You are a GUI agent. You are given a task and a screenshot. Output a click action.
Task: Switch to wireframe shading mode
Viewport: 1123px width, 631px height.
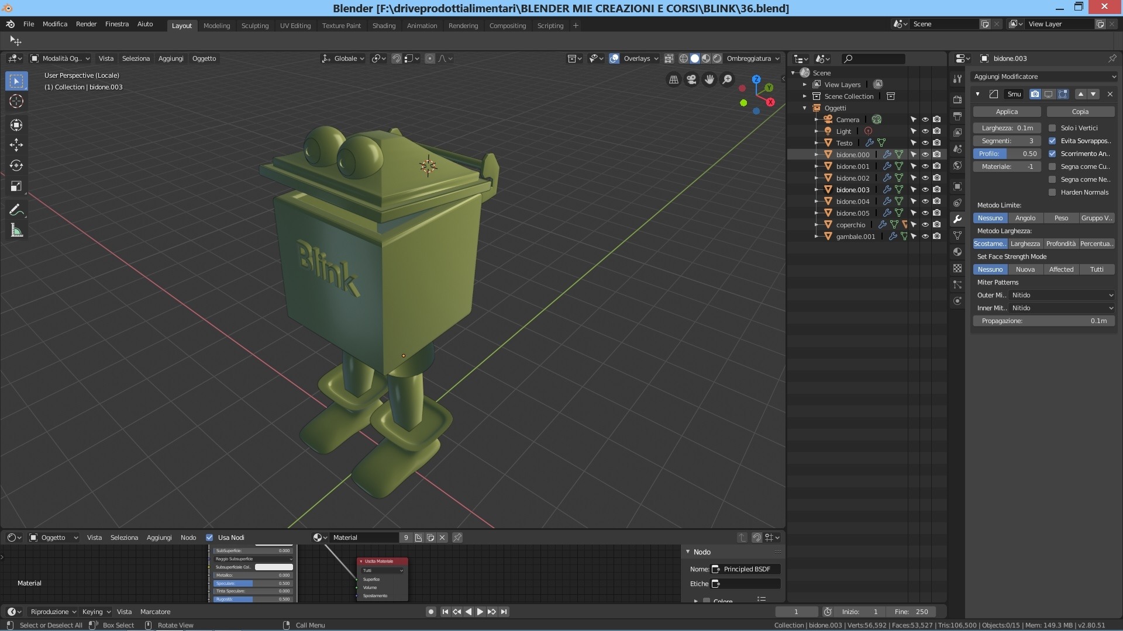(x=683, y=58)
